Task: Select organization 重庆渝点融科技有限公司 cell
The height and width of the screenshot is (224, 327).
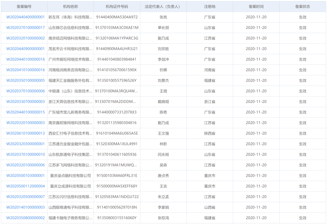Action: [71, 176]
